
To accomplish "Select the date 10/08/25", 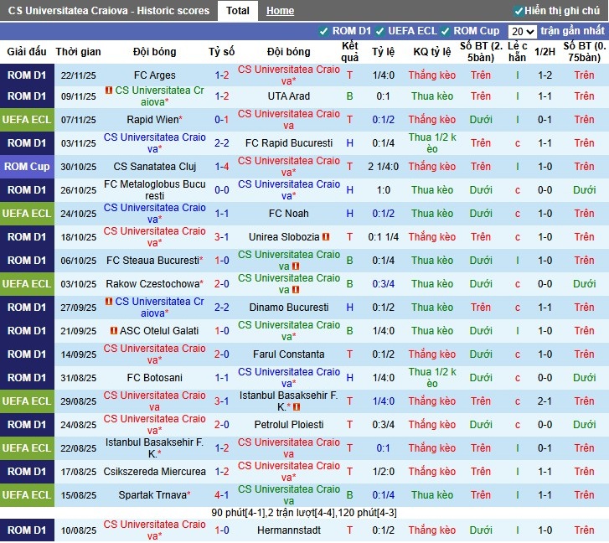I will pos(78,530).
